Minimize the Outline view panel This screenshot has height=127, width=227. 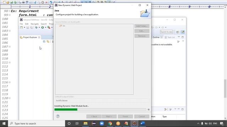coord(179,37)
